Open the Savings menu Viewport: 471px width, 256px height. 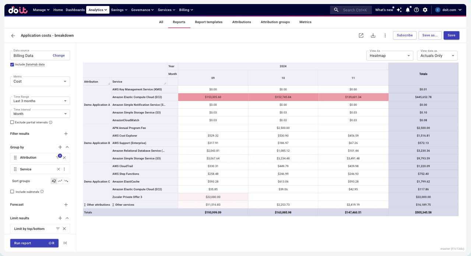[119, 10]
